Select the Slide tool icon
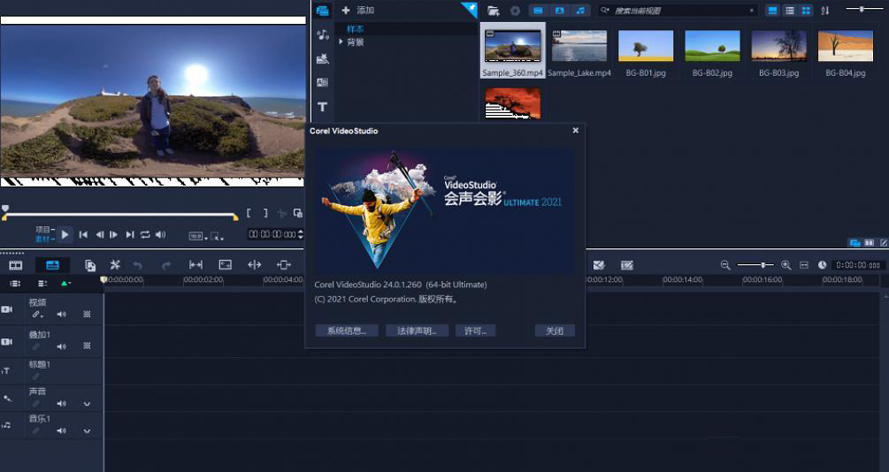The image size is (889, 472). click(x=283, y=264)
